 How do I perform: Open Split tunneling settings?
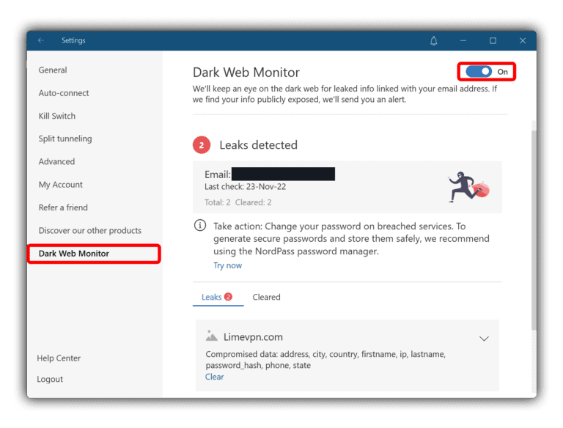pos(65,139)
